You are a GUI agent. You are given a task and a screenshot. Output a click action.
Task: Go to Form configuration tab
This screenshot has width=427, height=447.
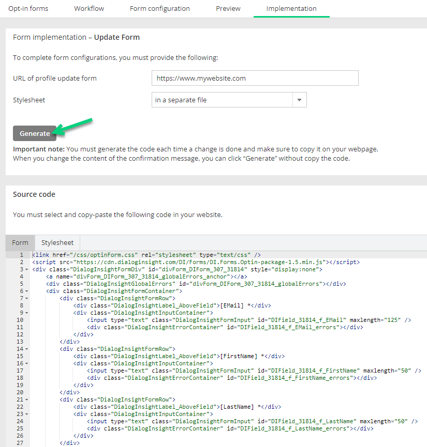click(x=159, y=9)
